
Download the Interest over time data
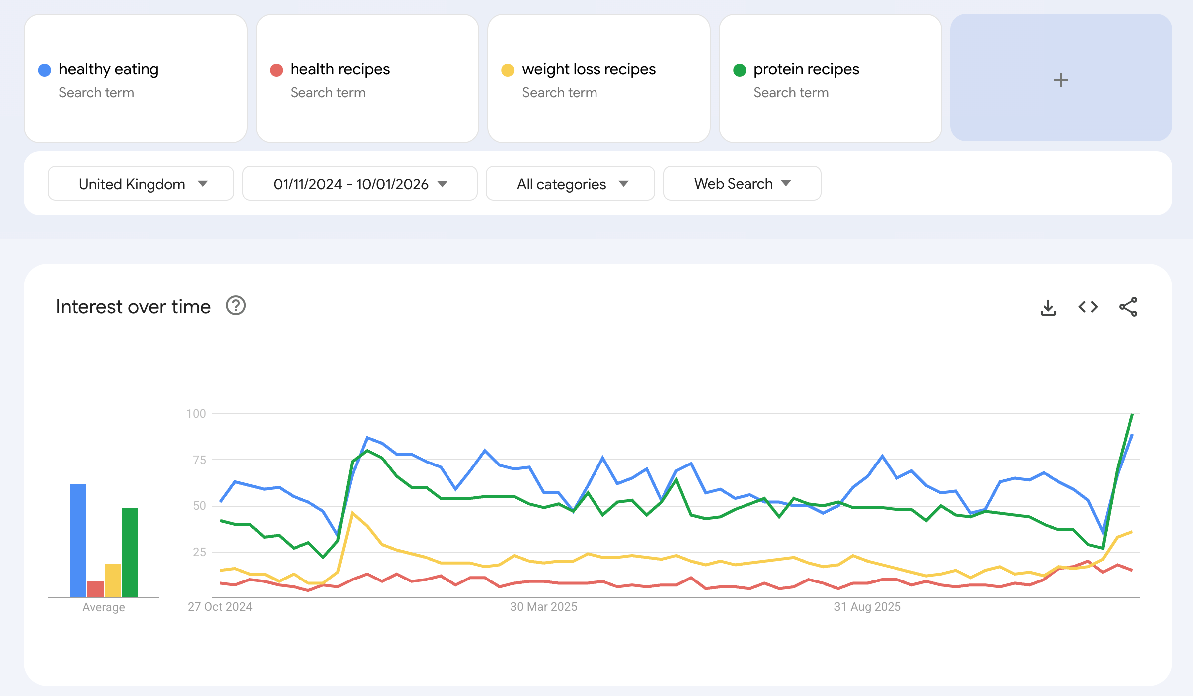1048,307
